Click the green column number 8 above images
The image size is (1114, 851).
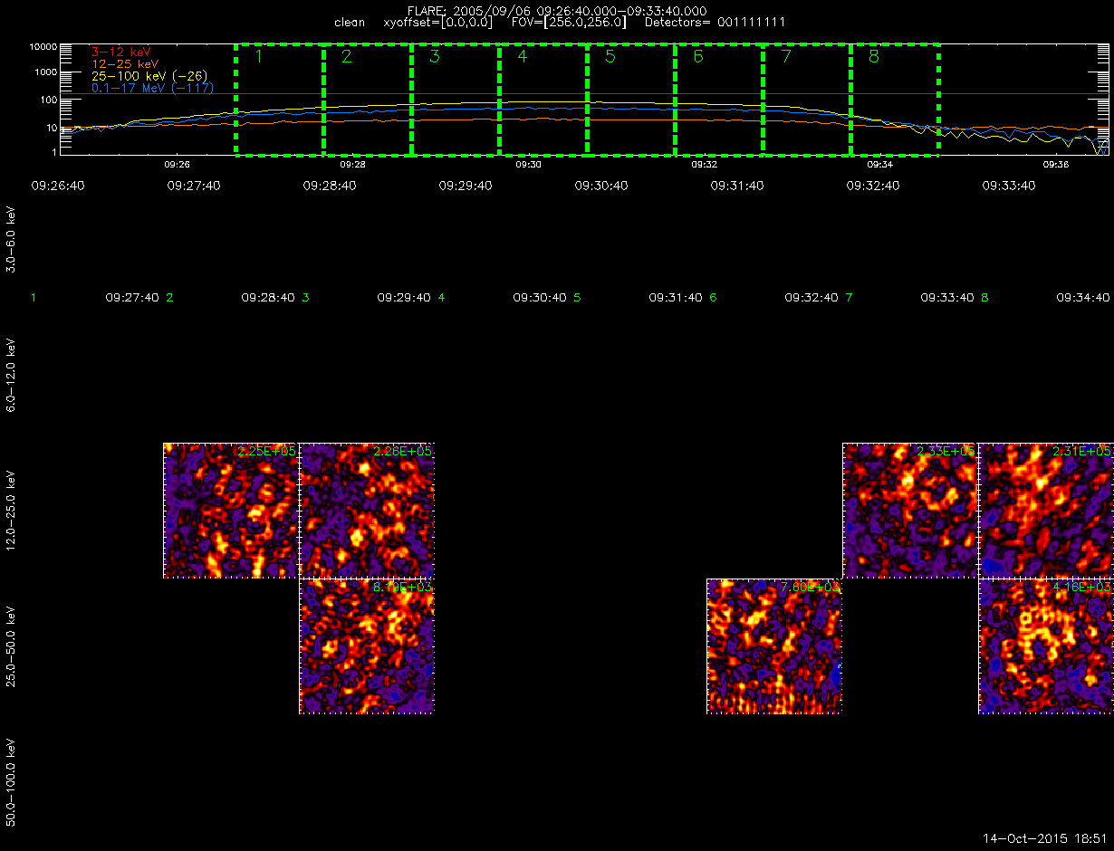coord(984,297)
